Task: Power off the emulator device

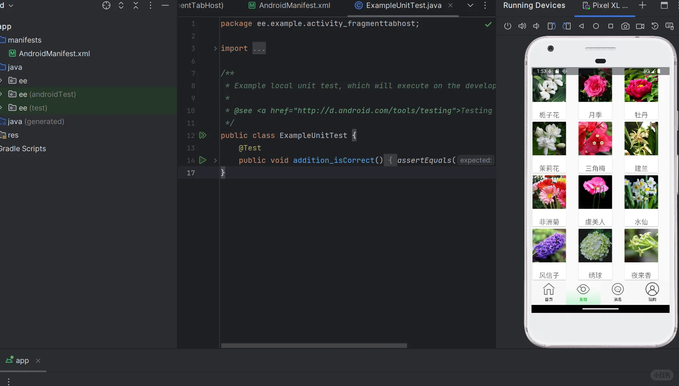Action: (508, 26)
